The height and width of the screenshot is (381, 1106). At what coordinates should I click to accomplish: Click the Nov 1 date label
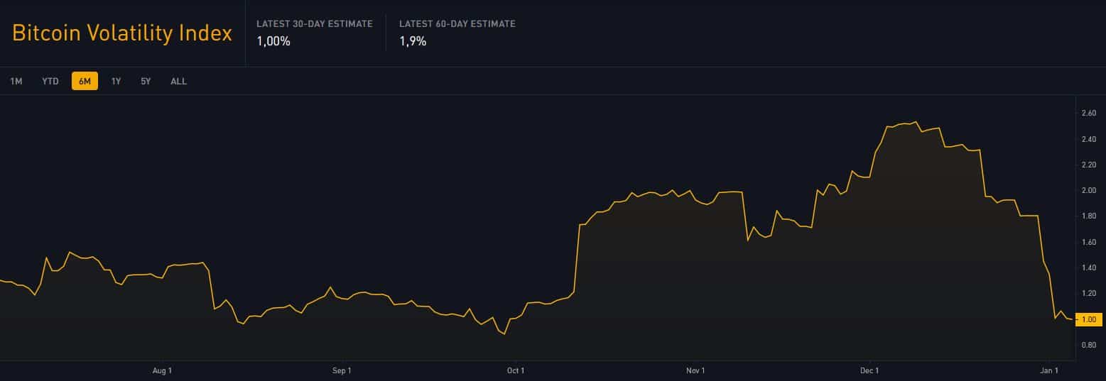click(695, 371)
